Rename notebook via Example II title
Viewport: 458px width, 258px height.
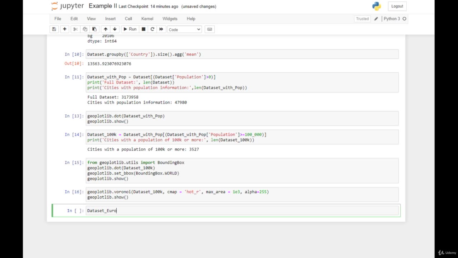pos(103,6)
